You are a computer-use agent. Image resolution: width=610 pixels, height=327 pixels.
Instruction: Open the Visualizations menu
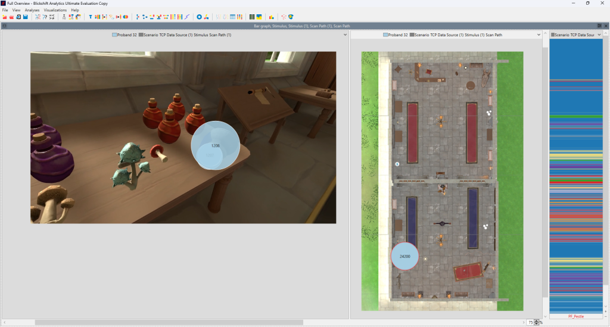[55, 10]
